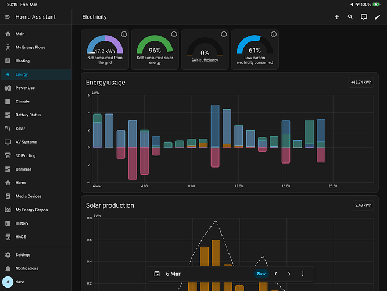Open the dave user profile
Viewport: 387px width, 291px height.
[x=36, y=282]
